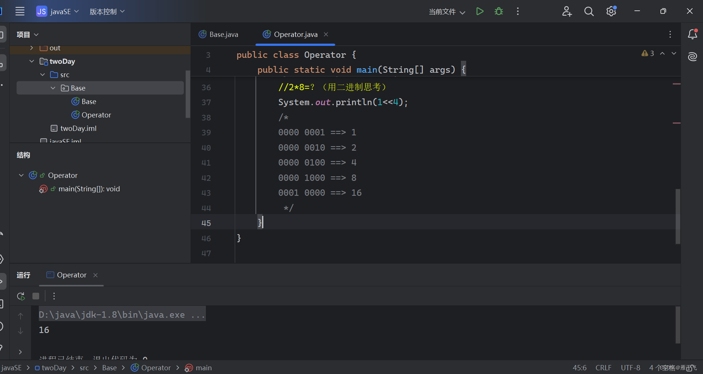The image size is (703, 374).
Task: Open the notifications bell
Action: (693, 34)
